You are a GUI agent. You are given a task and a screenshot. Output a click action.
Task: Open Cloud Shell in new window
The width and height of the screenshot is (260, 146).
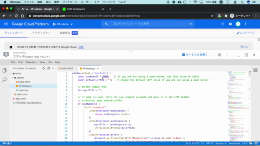coord(247,55)
